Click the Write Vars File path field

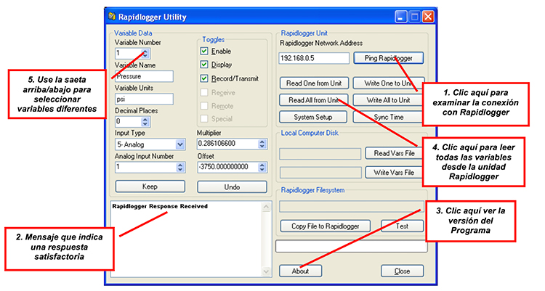(x=320, y=172)
